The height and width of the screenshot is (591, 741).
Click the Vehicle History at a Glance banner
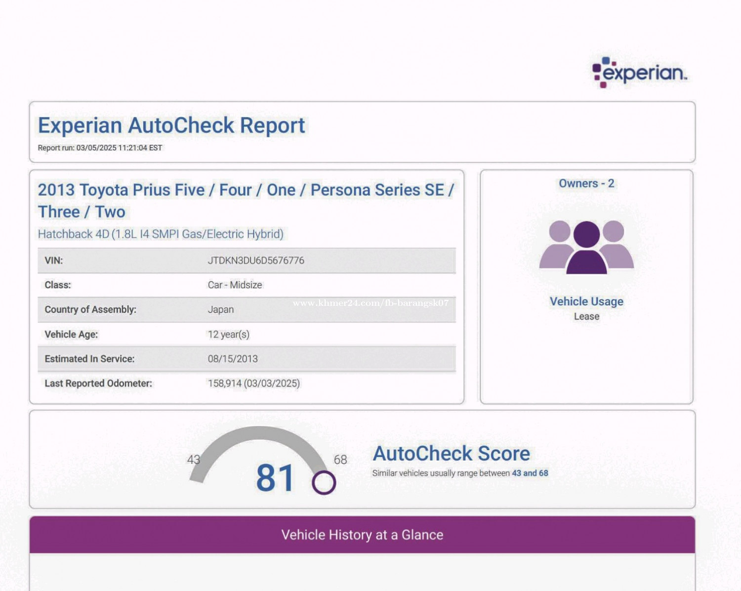[362, 535]
